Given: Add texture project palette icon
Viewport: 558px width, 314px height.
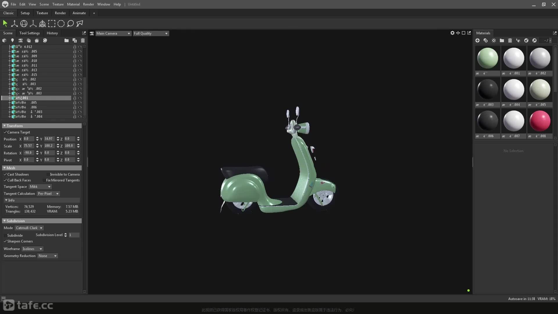Looking at the screenshot, I should 45,40.
